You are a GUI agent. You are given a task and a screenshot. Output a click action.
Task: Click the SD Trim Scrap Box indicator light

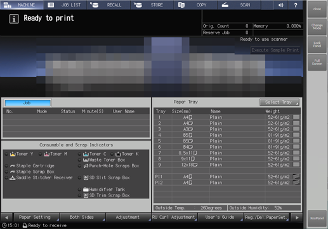[x=79, y=195]
